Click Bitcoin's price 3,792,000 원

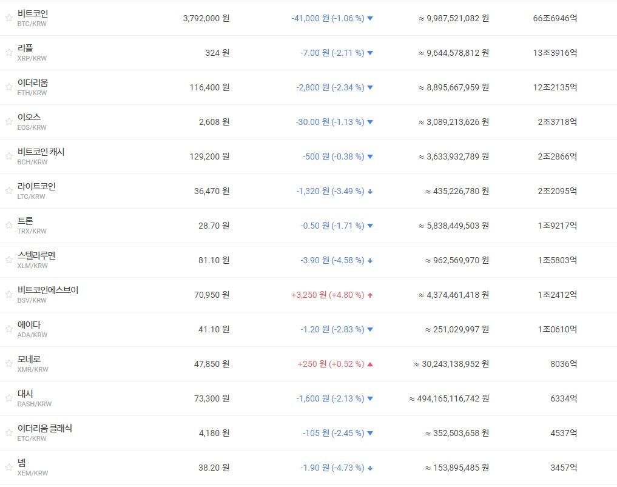206,18
